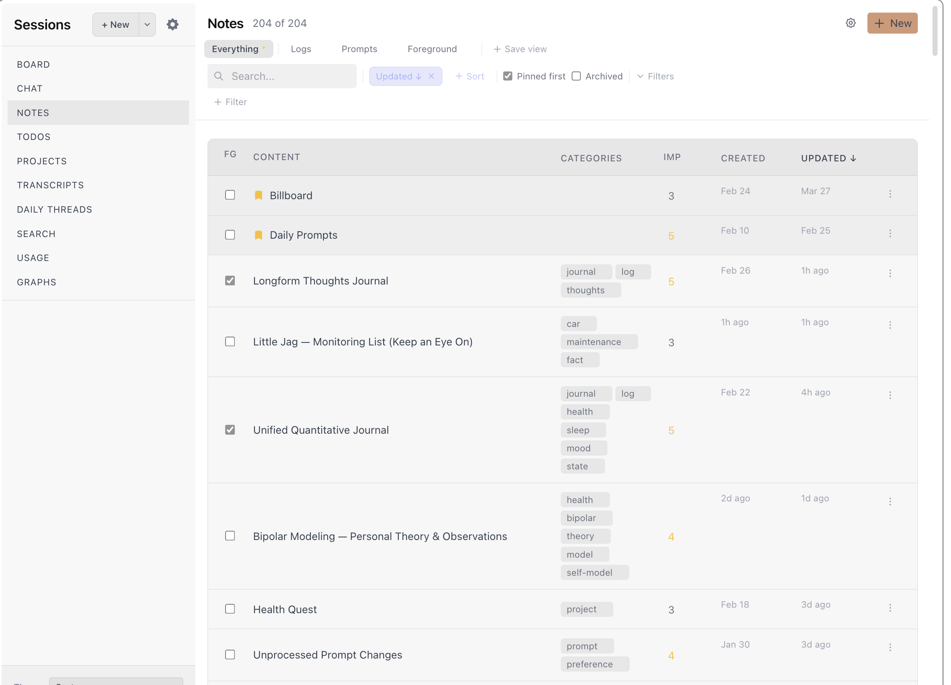Click the plus icon on Save view
951x685 pixels.
pyautogui.click(x=497, y=49)
